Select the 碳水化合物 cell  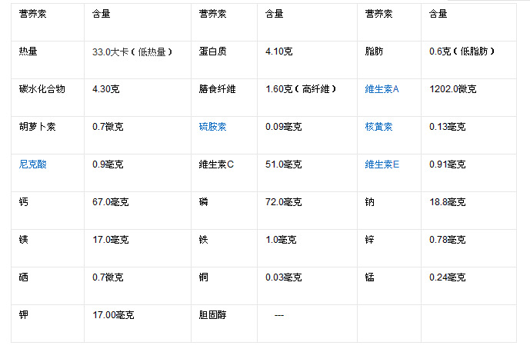point(42,89)
